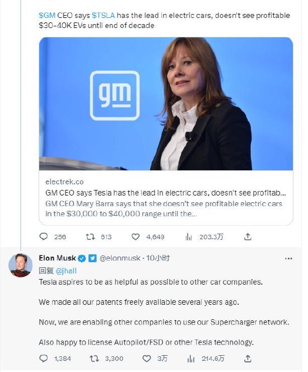Viewport: 308px width, 372px height.
Task: Open the $TSLA cashtag link
Action: pos(103,16)
